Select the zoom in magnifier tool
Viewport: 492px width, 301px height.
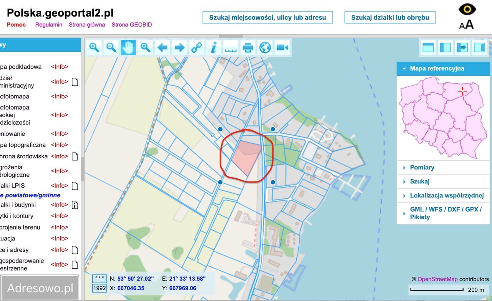tap(94, 47)
